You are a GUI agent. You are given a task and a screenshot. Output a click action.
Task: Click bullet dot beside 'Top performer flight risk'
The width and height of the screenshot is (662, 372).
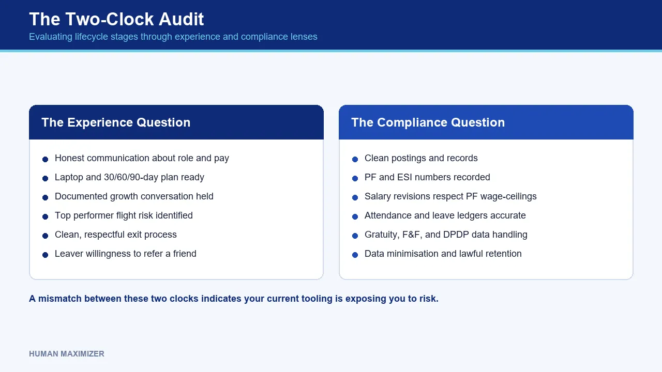pos(45,216)
